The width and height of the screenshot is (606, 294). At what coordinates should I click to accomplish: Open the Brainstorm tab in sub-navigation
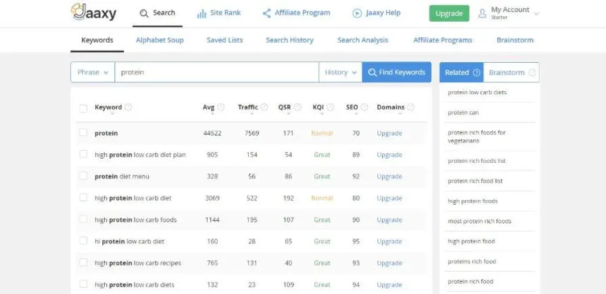(515, 40)
